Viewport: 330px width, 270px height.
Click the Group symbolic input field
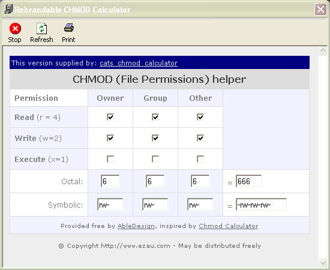coord(155,205)
